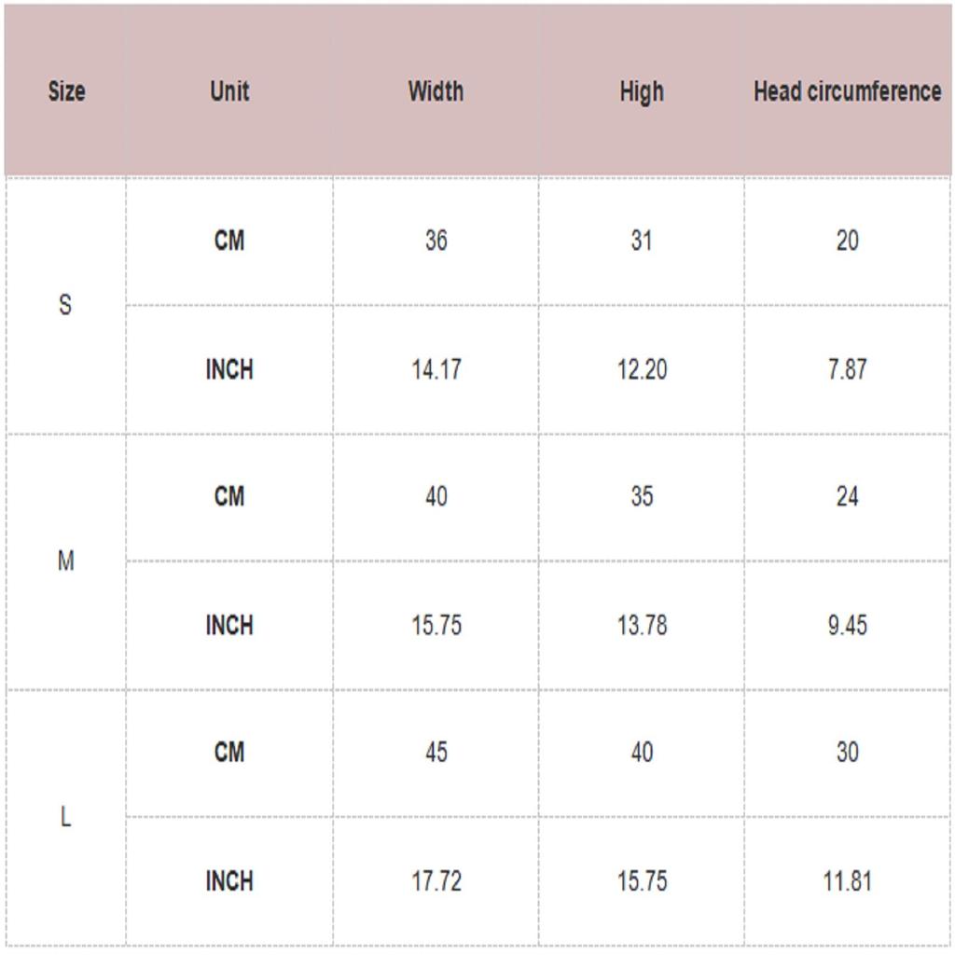Select the 13.78 inch height cell
This screenshot has height=955, width=955.
(642, 625)
